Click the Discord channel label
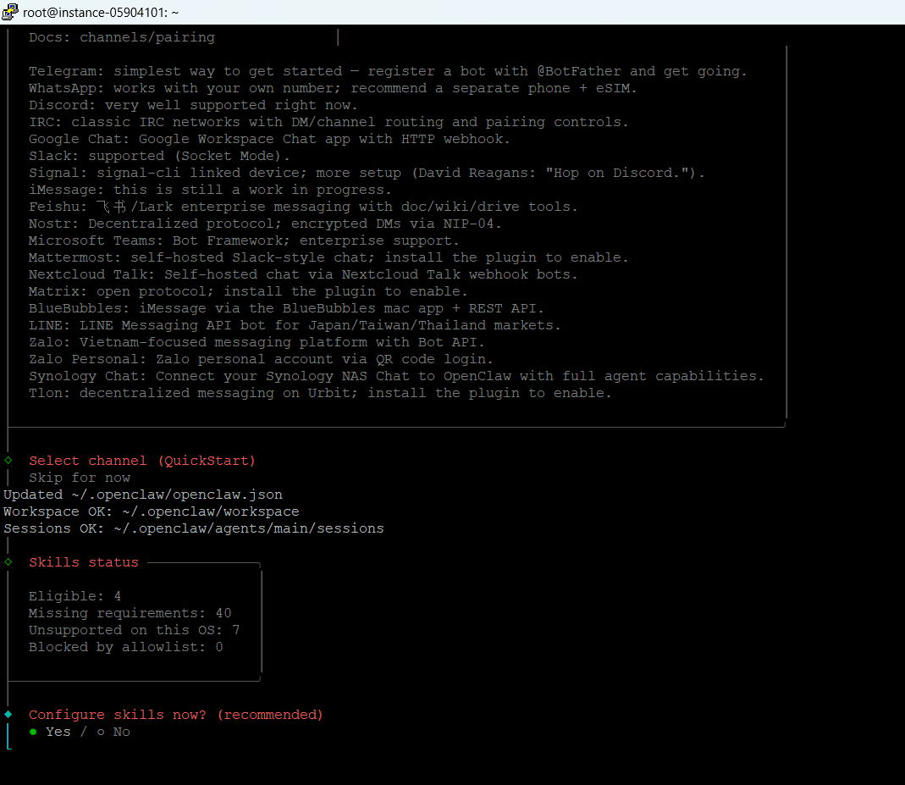This screenshot has height=785, width=905. pos(58,105)
